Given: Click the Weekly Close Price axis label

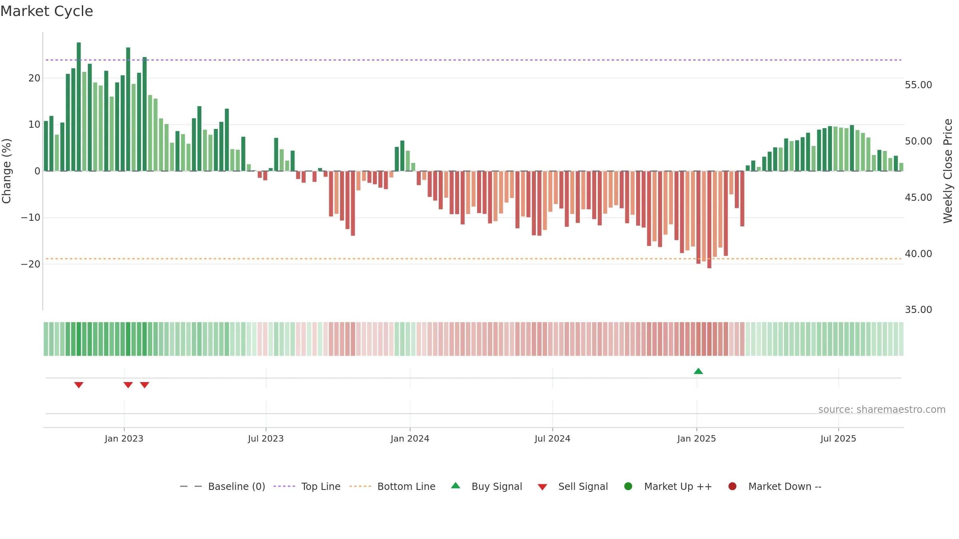Looking at the screenshot, I should tap(948, 171).
